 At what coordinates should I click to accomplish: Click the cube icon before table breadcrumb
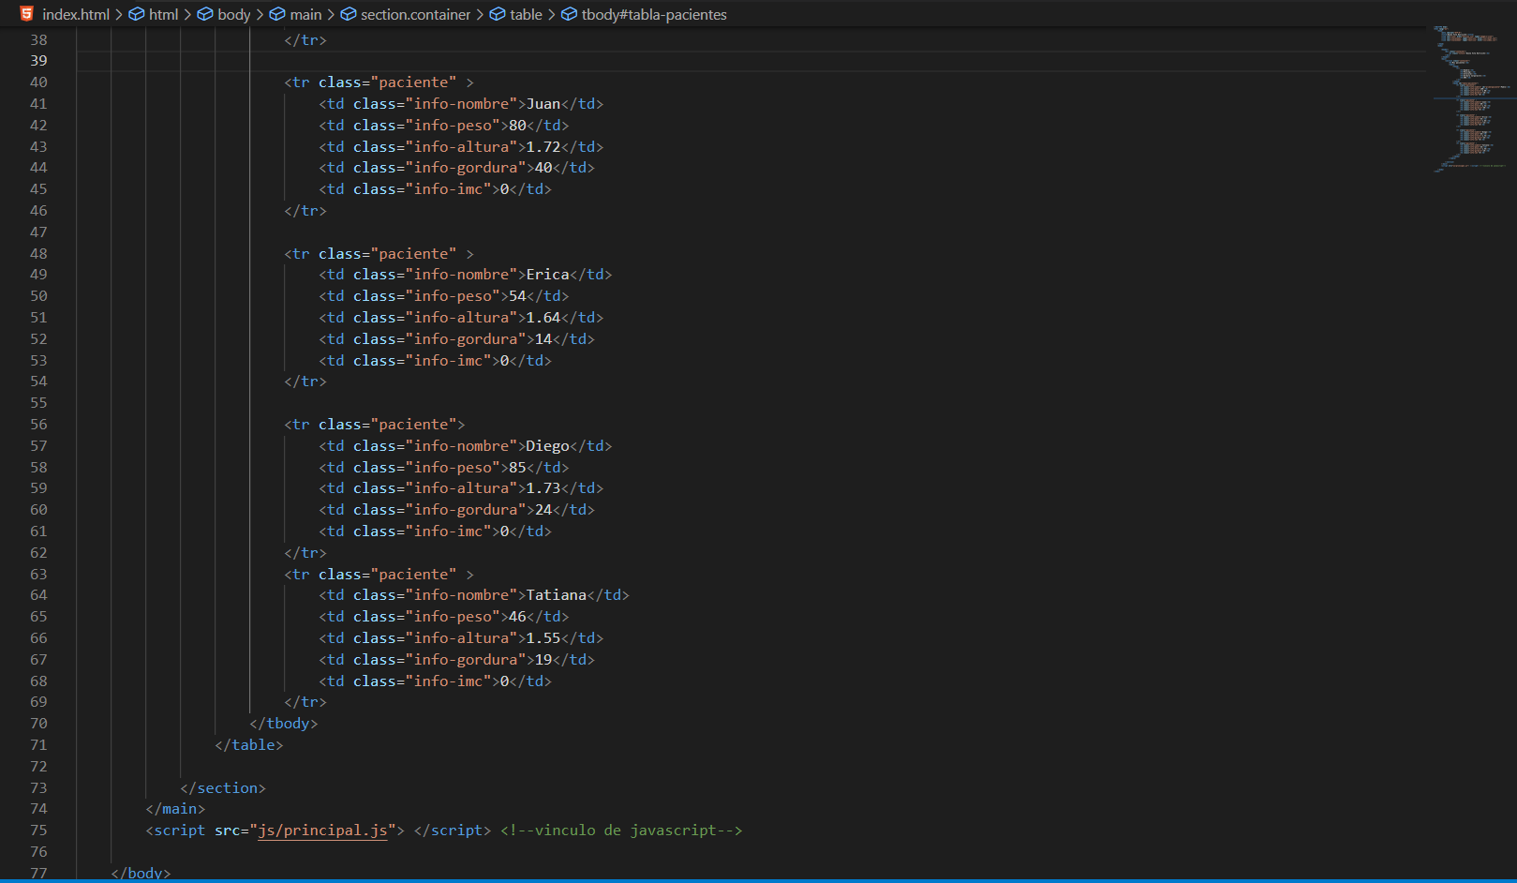pos(498,14)
